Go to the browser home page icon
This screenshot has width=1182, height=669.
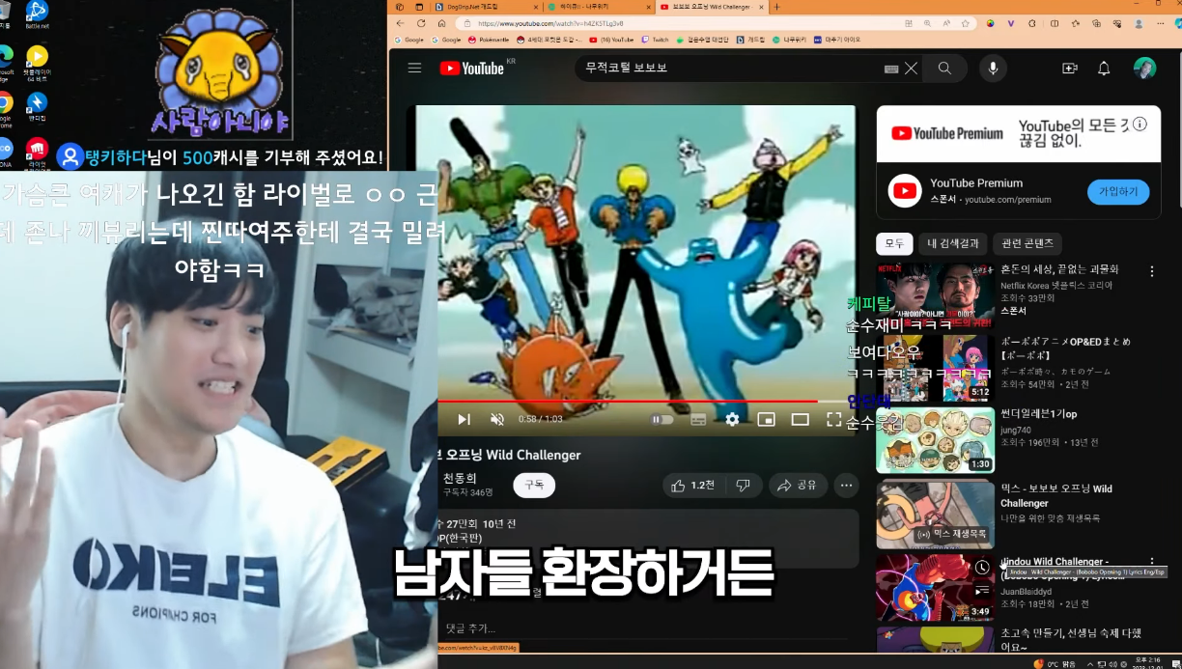[441, 23]
